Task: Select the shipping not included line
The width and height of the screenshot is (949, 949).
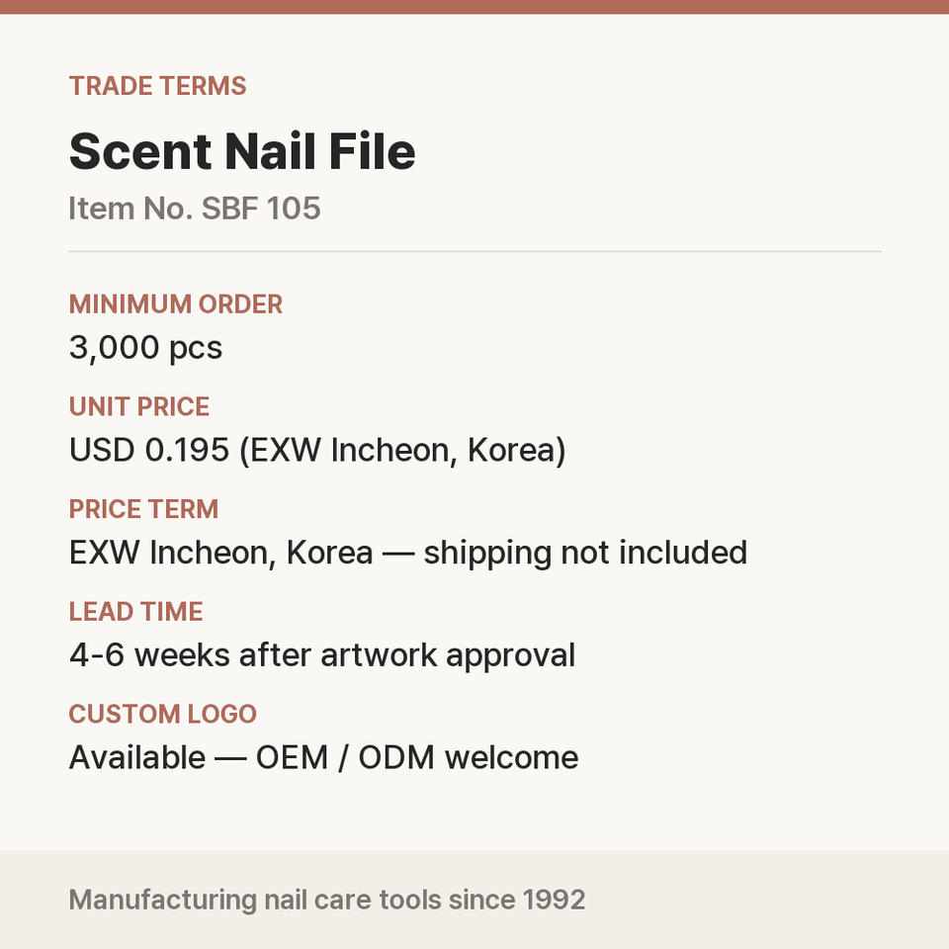Action: coord(408,554)
